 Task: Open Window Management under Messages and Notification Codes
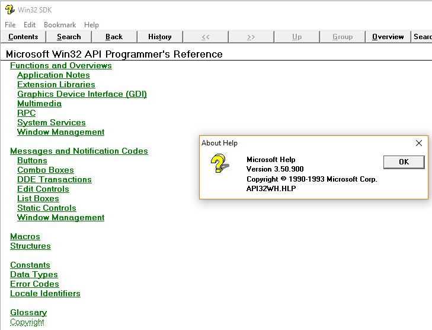point(61,217)
